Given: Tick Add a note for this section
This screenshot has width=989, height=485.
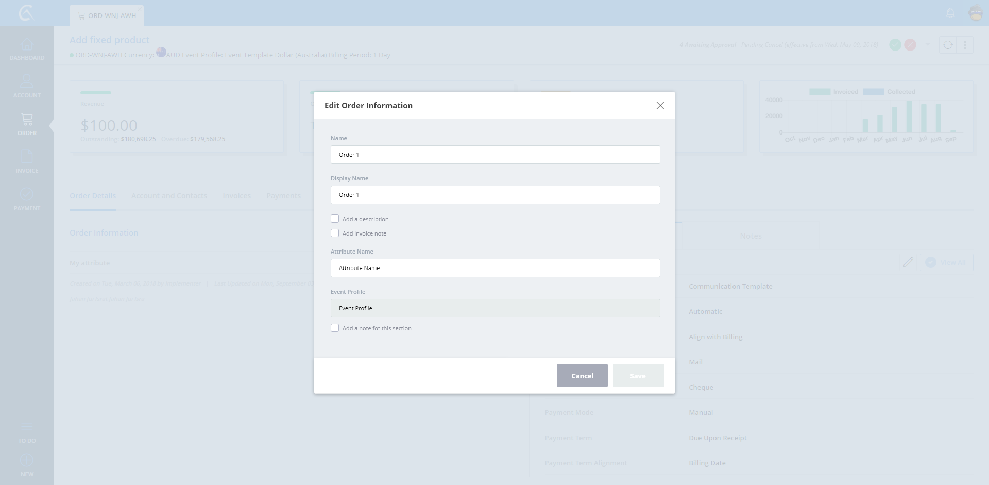Looking at the screenshot, I should (x=335, y=328).
